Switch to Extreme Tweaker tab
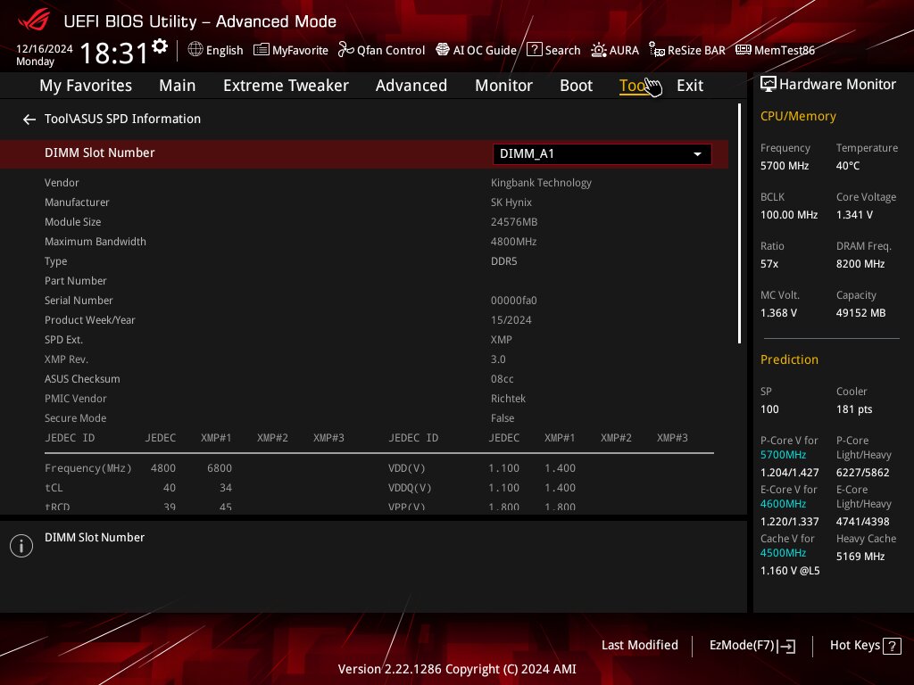Image resolution: width=914 pixels, height=685 pixels. (x=286, y=86)
